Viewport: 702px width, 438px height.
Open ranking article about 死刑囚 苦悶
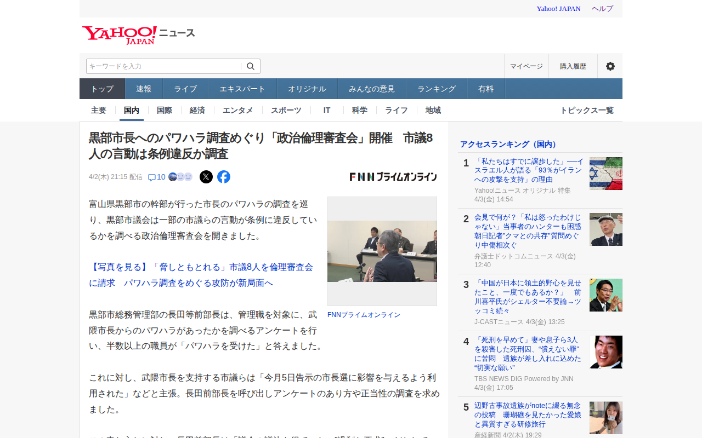(x=529, y=354)
